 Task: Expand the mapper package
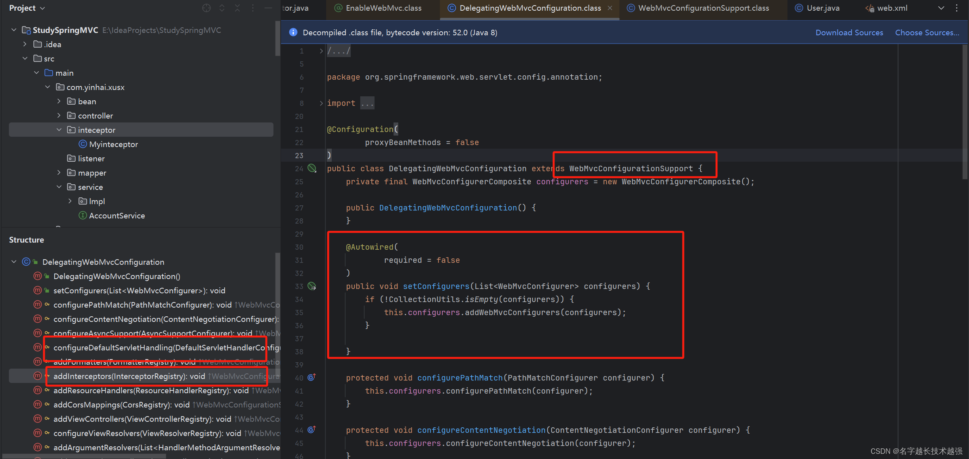pos(59,172)
